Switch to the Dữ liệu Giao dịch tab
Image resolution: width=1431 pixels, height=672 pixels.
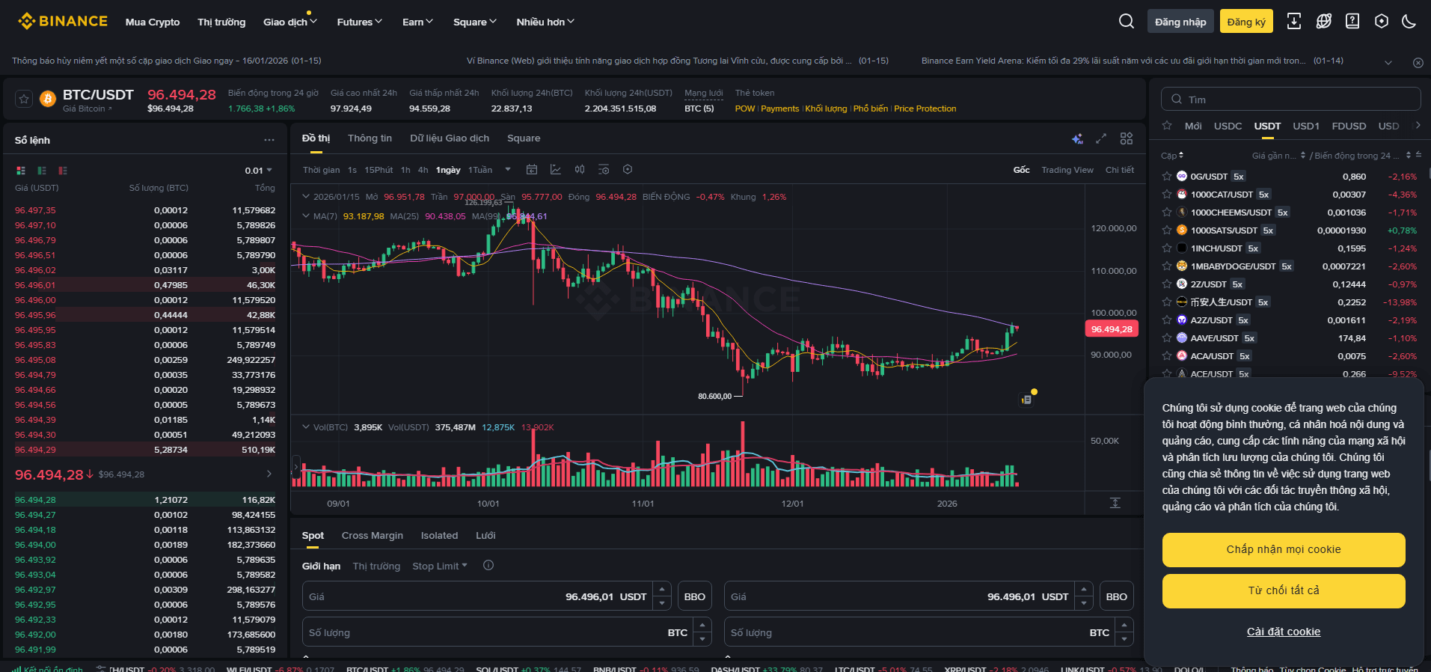pyautogui.click(x=450, y=138)
